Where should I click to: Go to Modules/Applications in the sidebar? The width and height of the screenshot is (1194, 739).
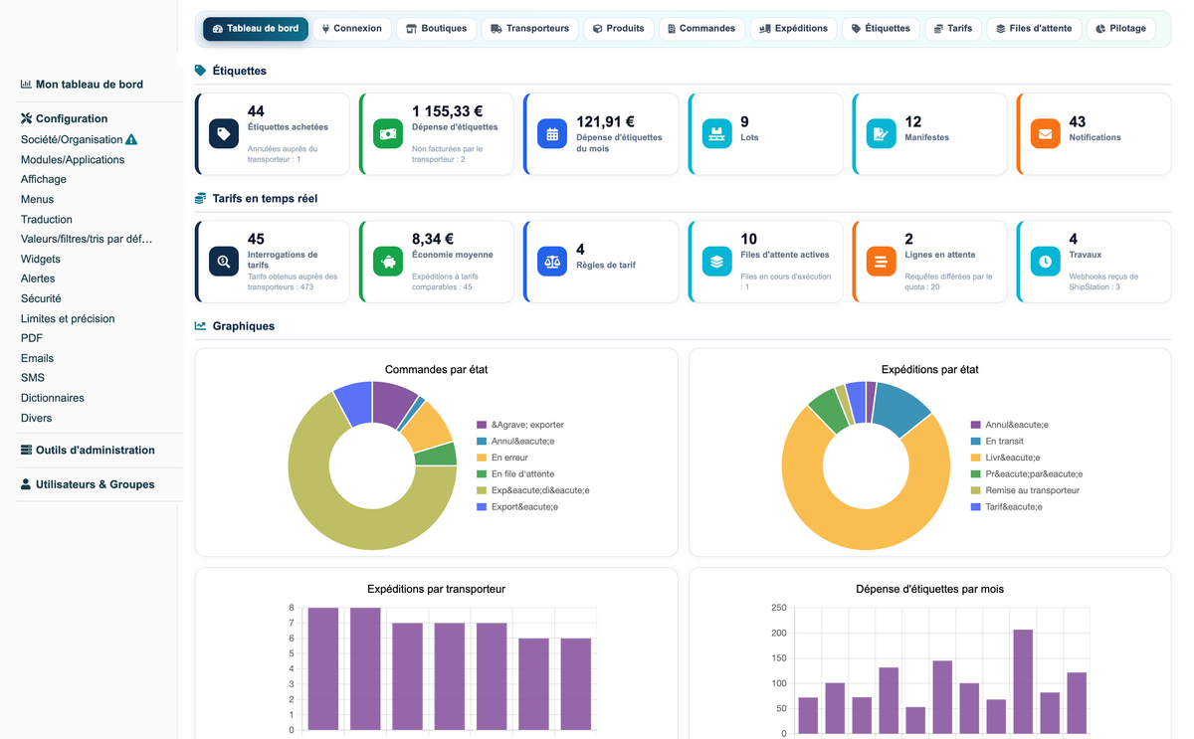(x=73, y=160)
